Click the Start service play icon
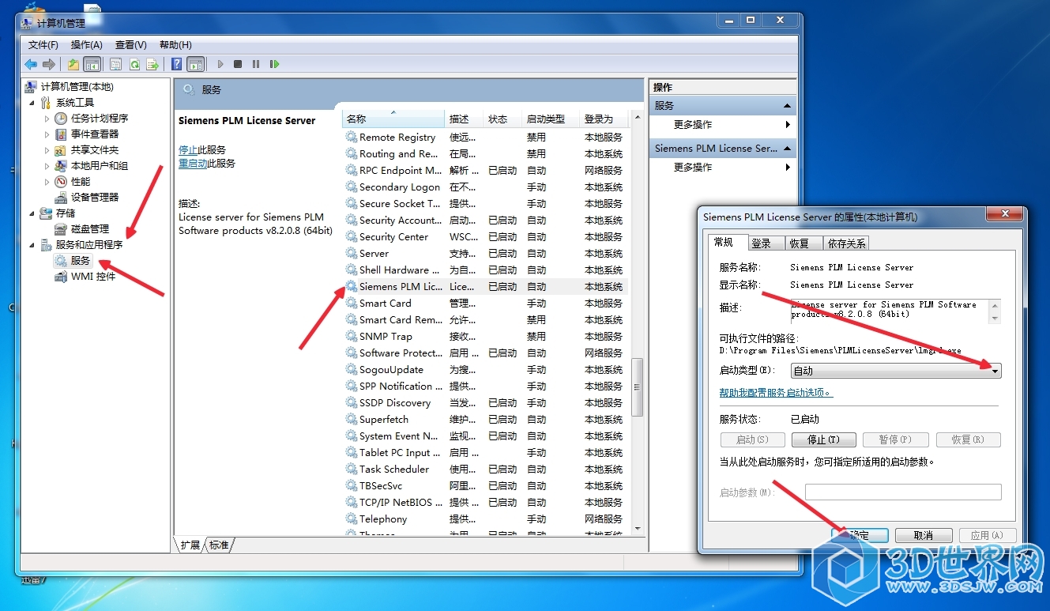Screen dimensions: 1050x611 click(x=220, y=64)
